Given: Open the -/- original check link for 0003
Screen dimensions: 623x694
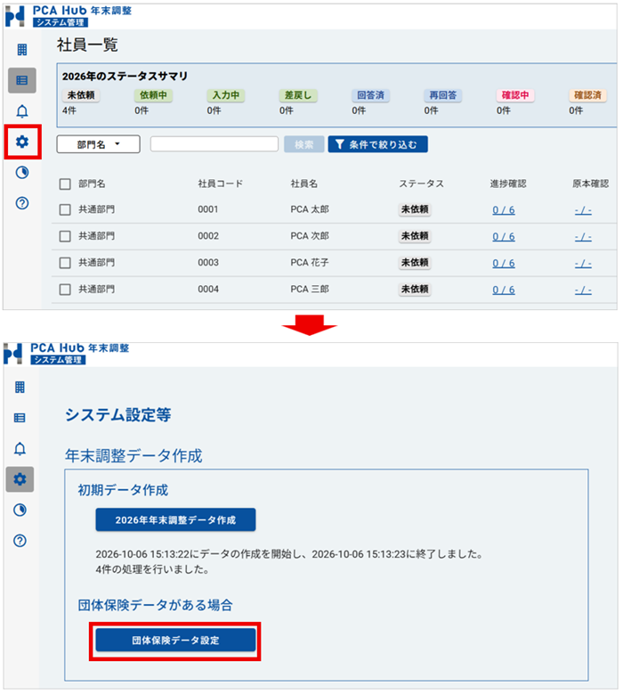Looking at the screenshot, I should tap(583, 264).
